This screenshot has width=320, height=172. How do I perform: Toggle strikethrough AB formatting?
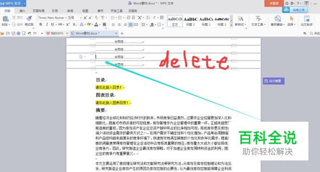(60, 24)
